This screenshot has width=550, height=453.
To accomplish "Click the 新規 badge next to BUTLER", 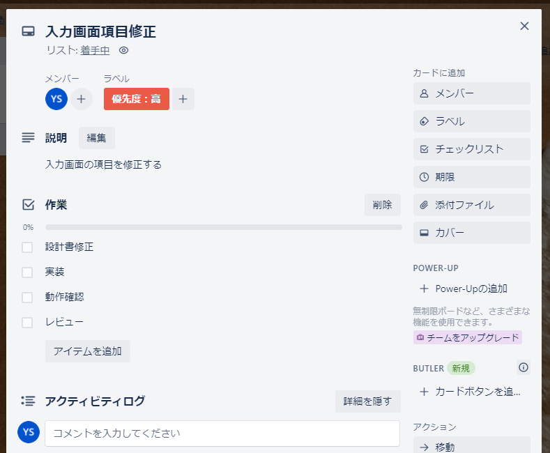I will [x=461, y=368].
